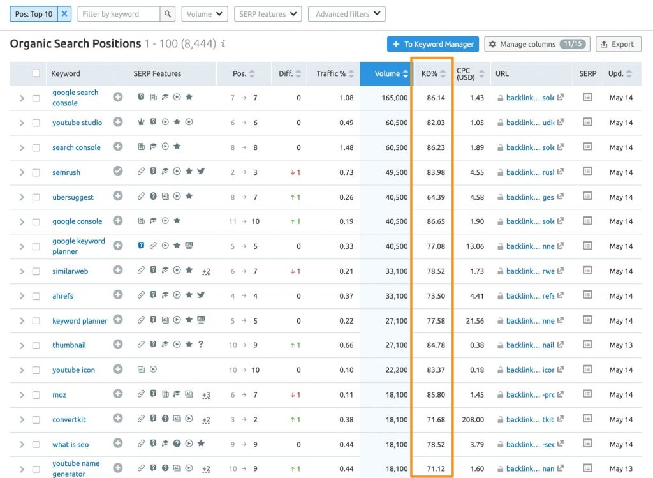Click the To Keyword Manager button
This screenshot has width=653, height=478.
point(432,44)
